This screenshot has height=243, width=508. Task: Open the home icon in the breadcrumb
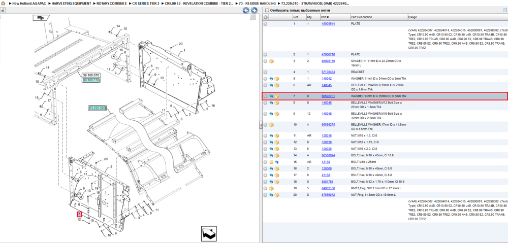[x=3, y=3]
